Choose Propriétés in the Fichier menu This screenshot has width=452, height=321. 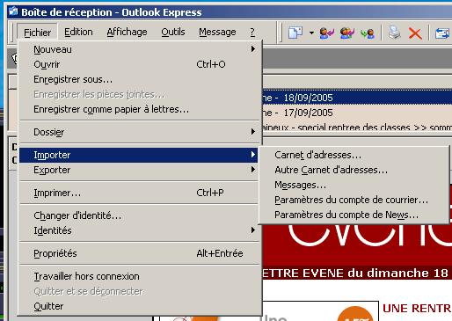click(x=140, y=253)
